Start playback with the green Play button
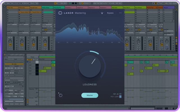The height and width of the screenshot is (112, 180). [x=70, y=3]
